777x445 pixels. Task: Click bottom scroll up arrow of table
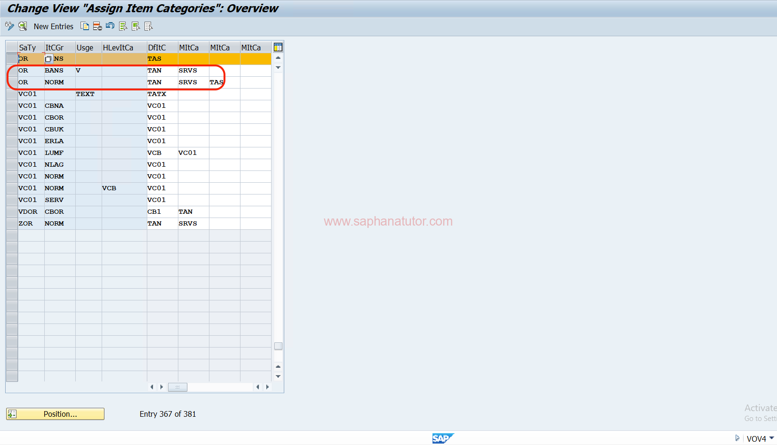278,366
